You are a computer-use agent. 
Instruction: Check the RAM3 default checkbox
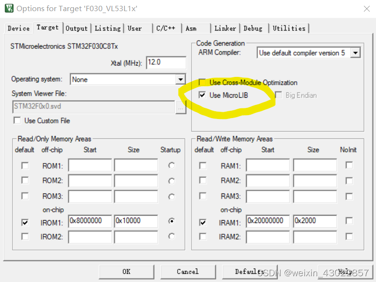[203, 196]
